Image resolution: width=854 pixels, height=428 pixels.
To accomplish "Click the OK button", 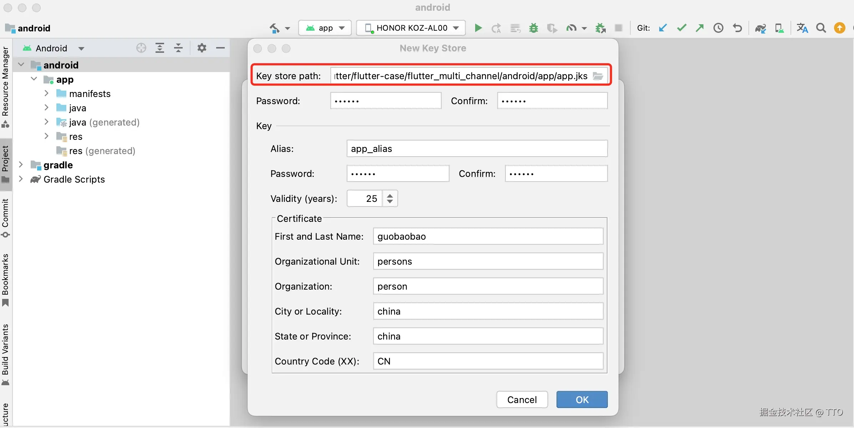I will pos(582,399).
